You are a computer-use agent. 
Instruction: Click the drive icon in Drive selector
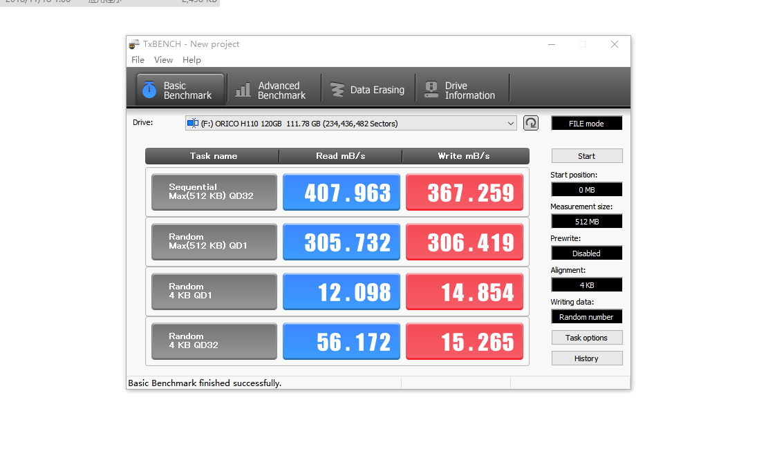(193, 124)
